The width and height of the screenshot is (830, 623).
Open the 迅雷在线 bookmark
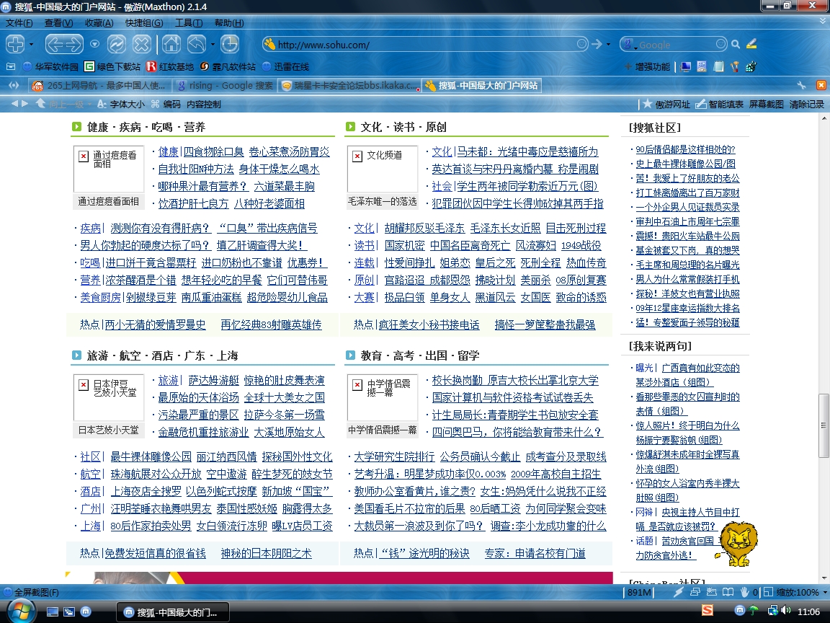pyautogui.click(x=286, y=67)
